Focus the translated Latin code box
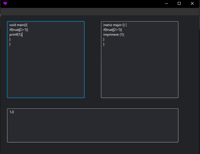 (140, 60)
